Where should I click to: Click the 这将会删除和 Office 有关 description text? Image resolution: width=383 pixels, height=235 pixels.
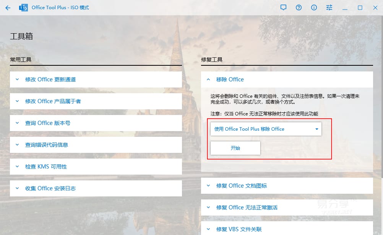click(x=285, y=99)
